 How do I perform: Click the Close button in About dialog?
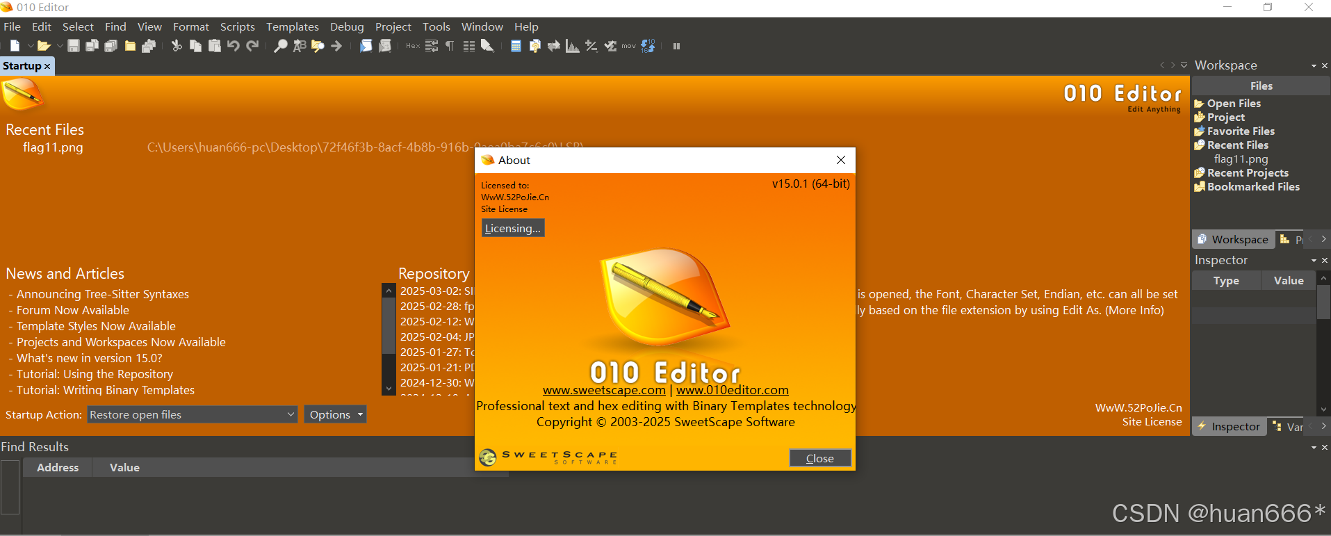pos(820,458)
